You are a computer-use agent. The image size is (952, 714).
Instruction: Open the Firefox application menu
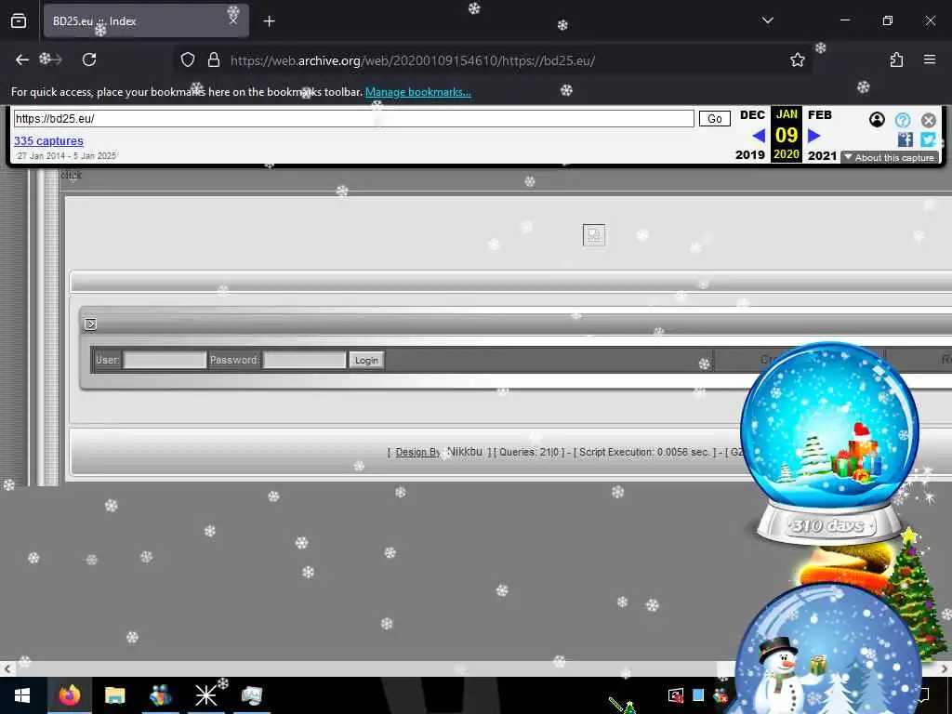930,59
